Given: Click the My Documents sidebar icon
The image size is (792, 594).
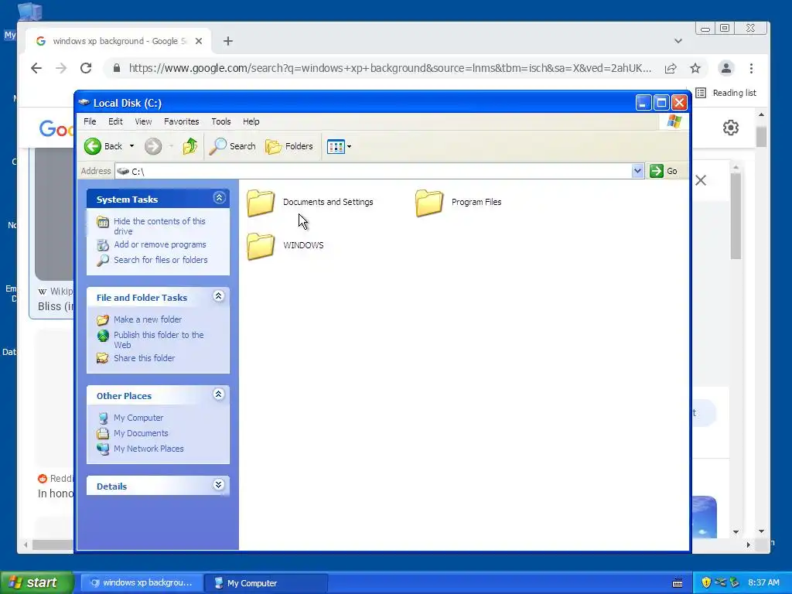Looking at the screenshot, I should point(103,433).
